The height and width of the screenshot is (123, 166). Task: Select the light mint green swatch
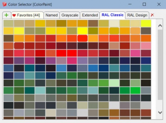click(x=114, y=83)
